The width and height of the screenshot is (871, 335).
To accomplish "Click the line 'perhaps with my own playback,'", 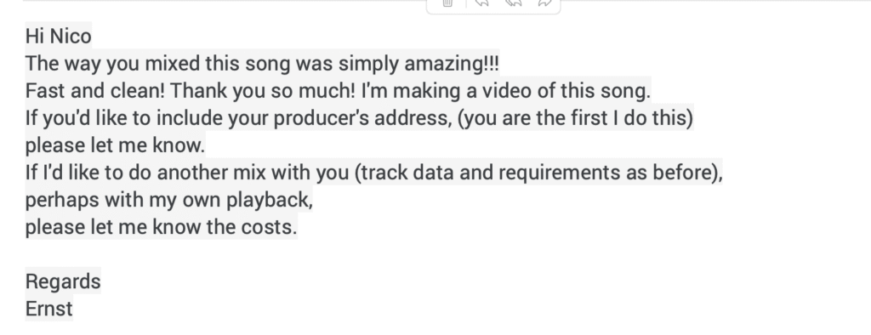I will point(169,200).
